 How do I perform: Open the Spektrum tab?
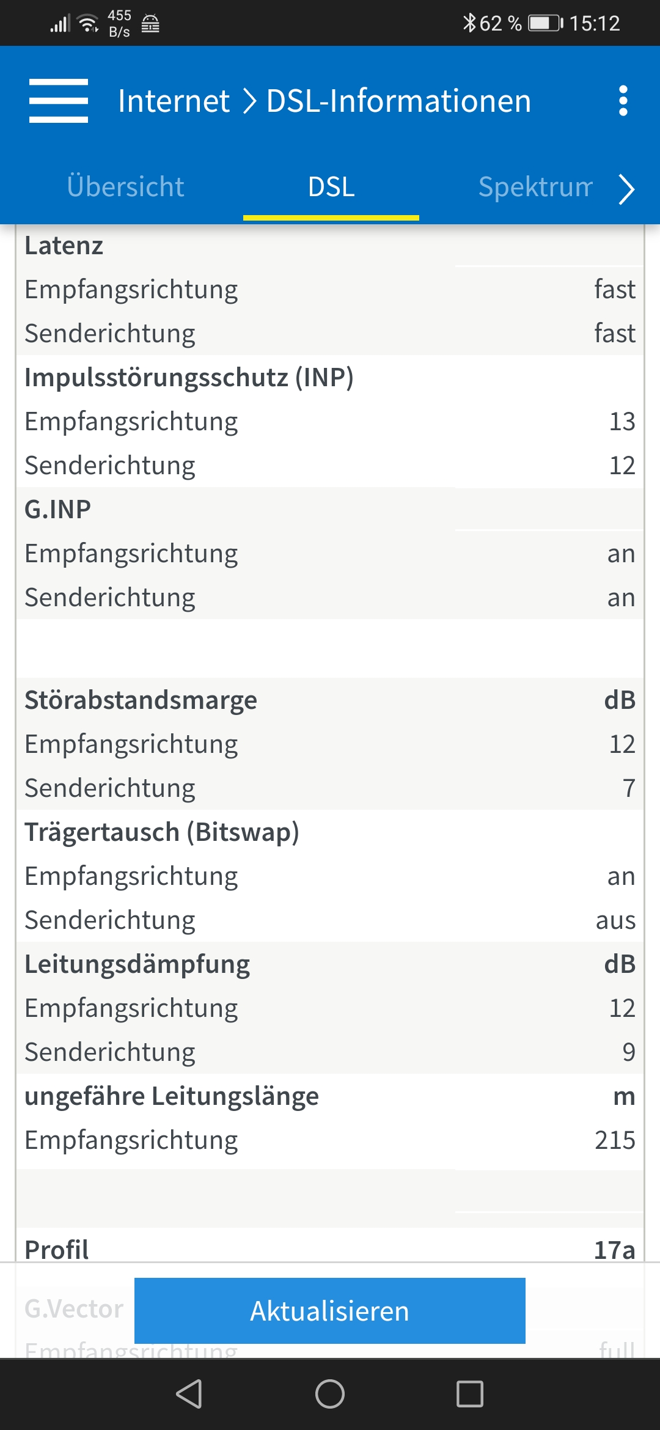(x=535, y=186)
